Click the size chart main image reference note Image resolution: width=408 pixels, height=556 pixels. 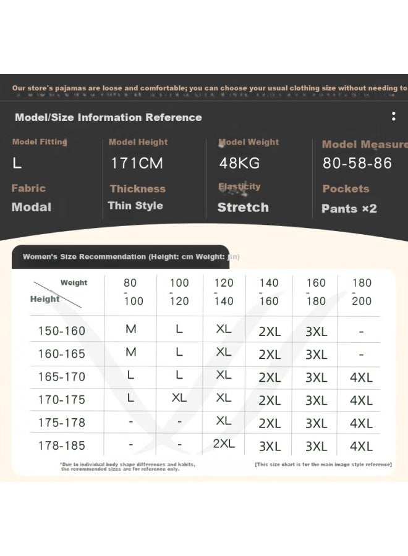323,464
